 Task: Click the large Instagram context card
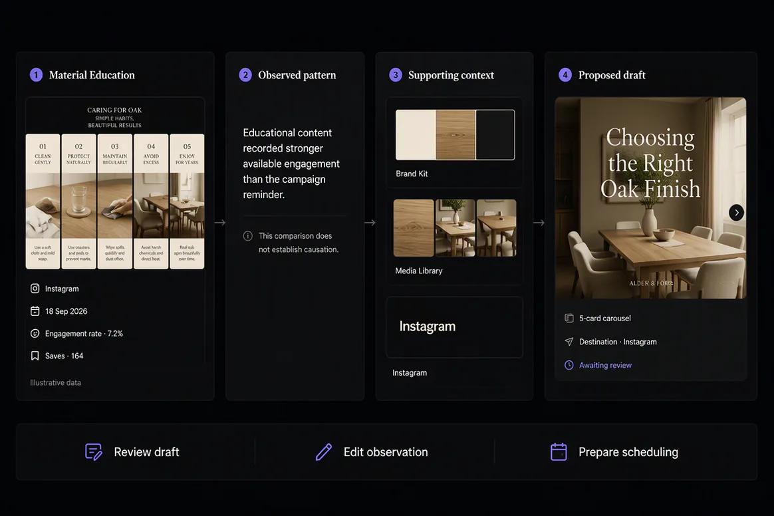click(455, 327)
